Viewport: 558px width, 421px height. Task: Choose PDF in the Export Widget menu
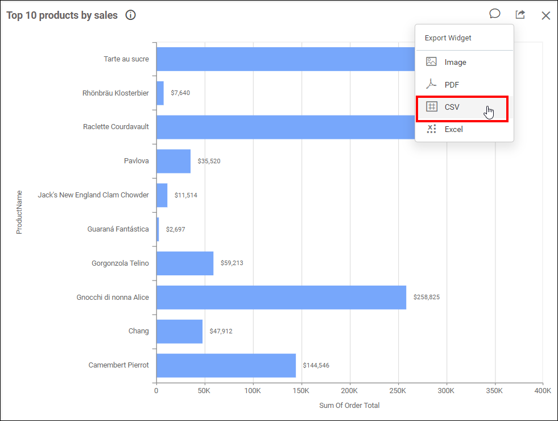point(451,84)
